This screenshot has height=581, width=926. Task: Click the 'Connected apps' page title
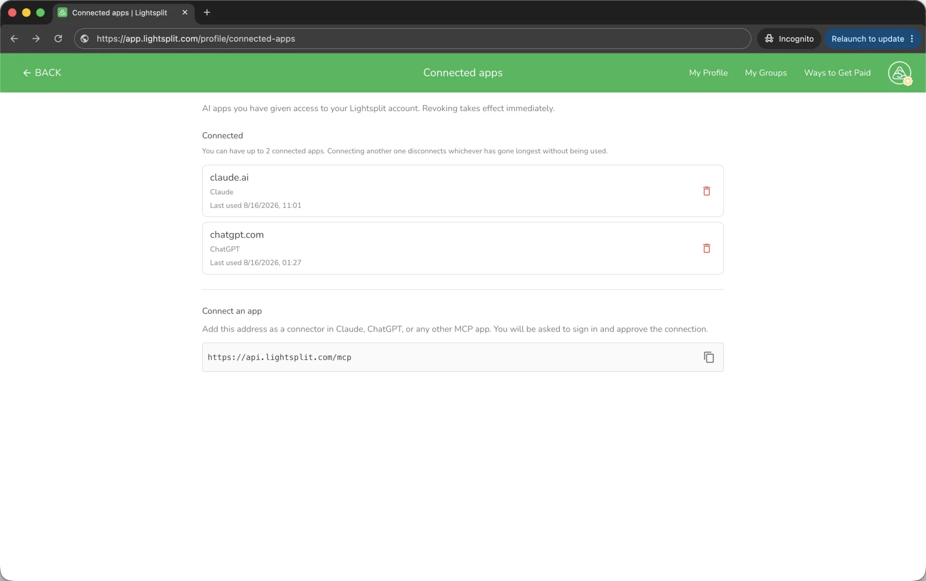point(462,73)
